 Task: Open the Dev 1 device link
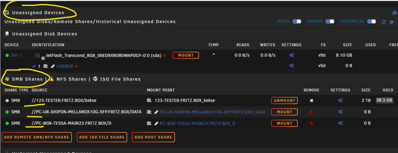16,55
